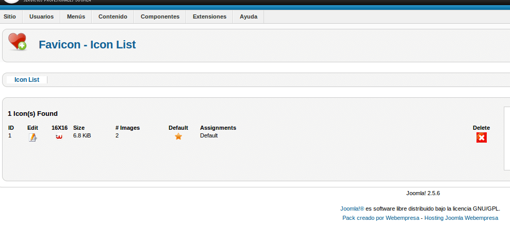Open the Joomla!® link in footer
This screenshot has width=510, height=242.
352,209
